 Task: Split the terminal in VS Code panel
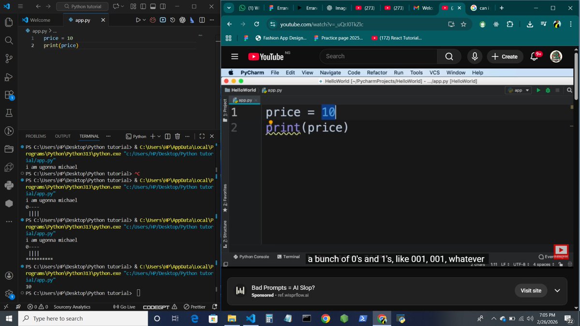pyautogui.click(x=168, y=136)
